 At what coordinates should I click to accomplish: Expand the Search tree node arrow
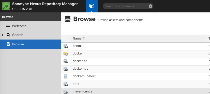[3, 35]
